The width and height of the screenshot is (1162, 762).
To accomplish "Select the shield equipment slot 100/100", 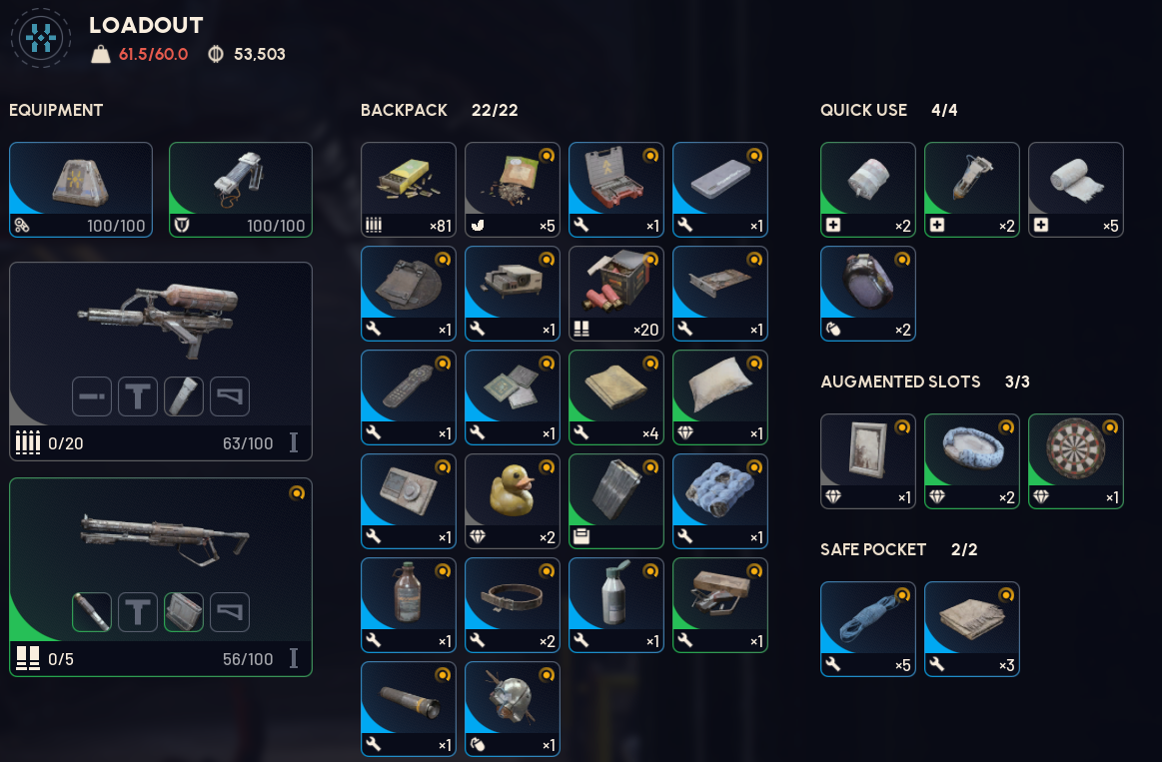I will (x=240, y=190).
